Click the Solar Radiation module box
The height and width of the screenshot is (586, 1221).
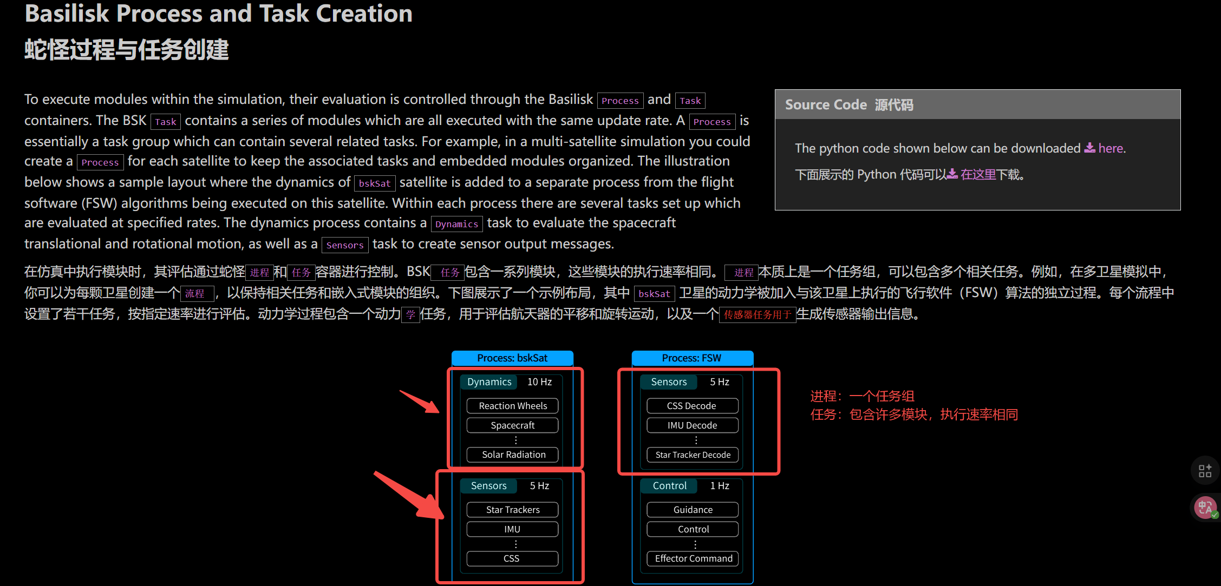click(x=512, y=455)
